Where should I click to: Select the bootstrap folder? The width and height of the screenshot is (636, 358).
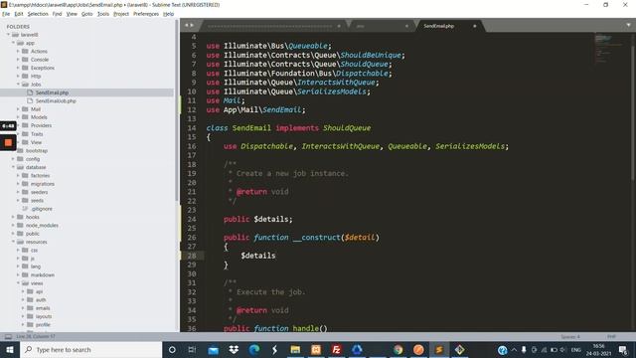37,150
